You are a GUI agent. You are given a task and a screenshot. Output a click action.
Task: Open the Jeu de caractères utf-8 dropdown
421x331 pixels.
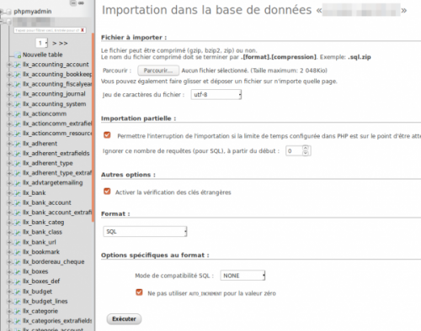(x=216, y=95)
